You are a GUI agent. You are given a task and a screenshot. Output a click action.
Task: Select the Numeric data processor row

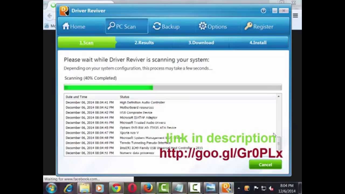tap(170, 153)
